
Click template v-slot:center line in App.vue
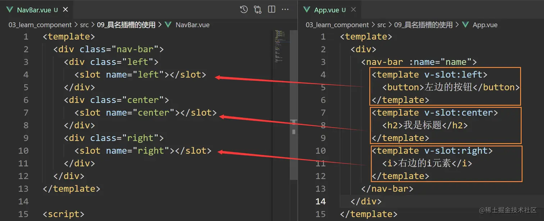coord(435,112)
